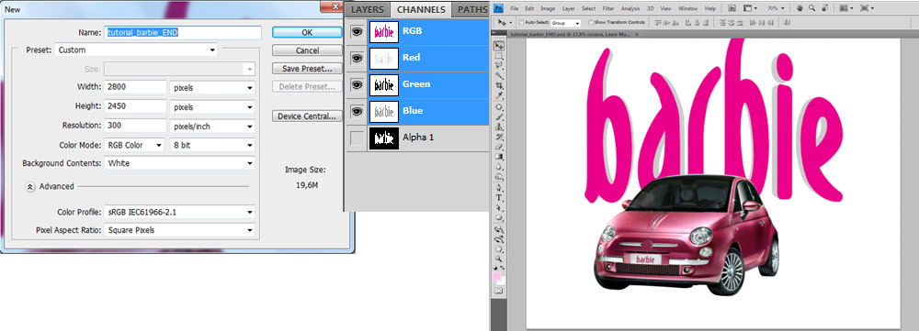Toggle Quick Mask mode
Image resolution: width=919 pixels, height=331 pixels.
(499, 290)
